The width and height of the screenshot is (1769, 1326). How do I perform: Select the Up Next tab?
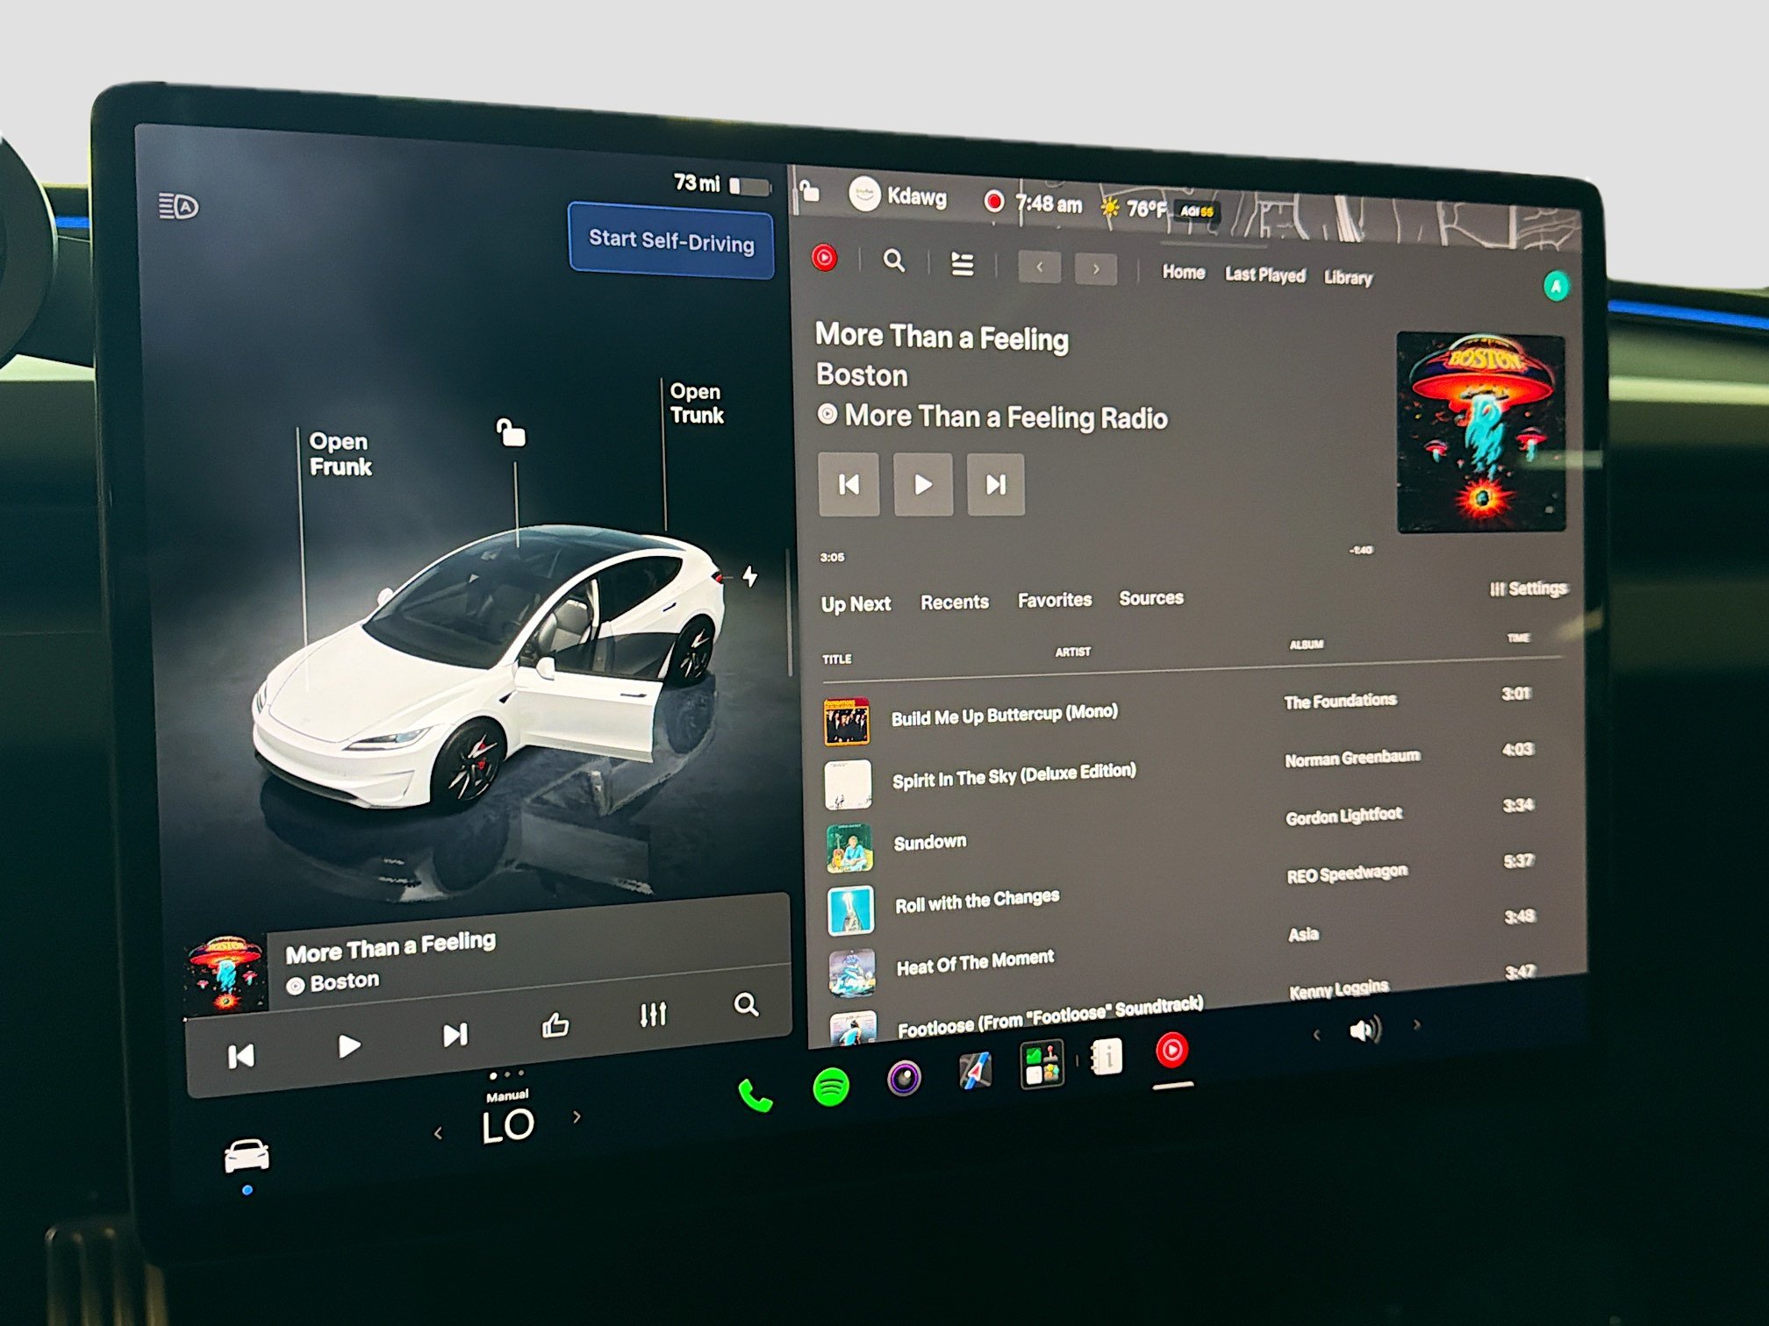[856, 604]
